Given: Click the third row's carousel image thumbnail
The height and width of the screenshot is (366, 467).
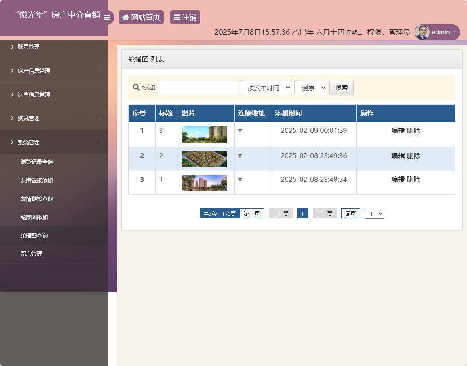Looking at the screenshot, I should (x=204, y=182).
